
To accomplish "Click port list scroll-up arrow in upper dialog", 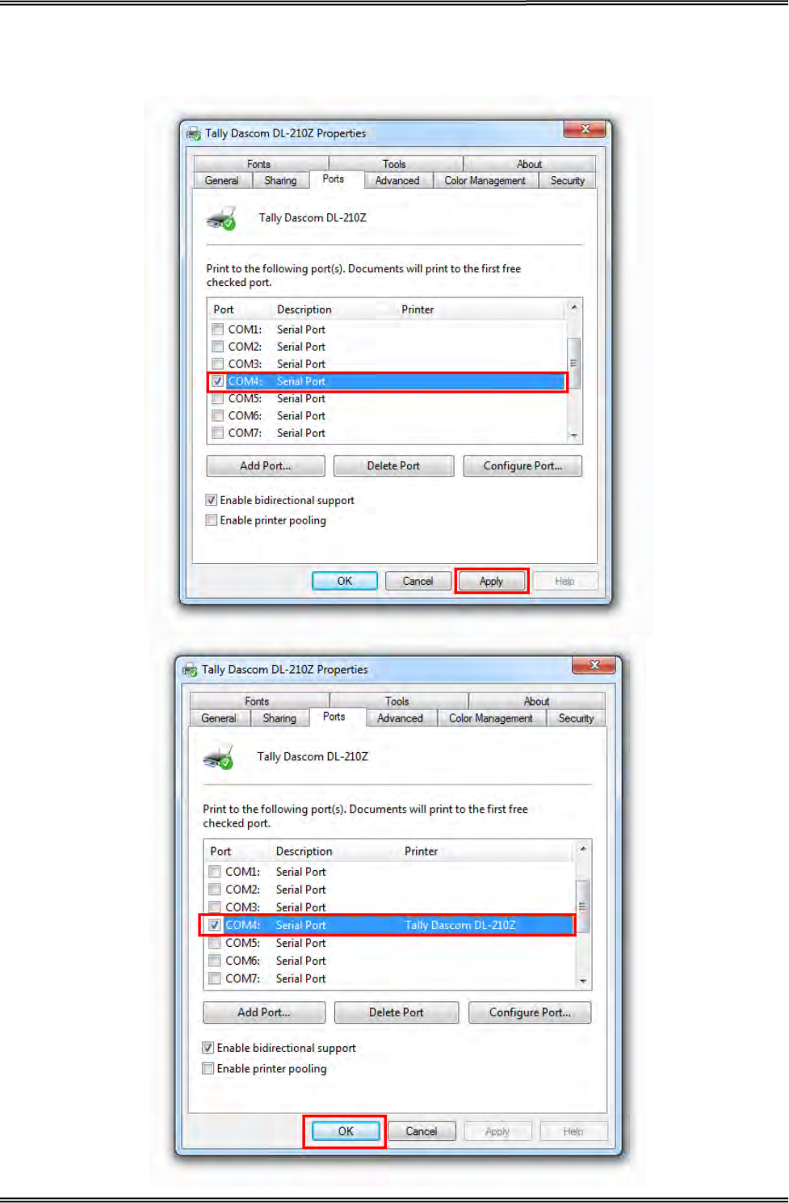I will point(574,307).
